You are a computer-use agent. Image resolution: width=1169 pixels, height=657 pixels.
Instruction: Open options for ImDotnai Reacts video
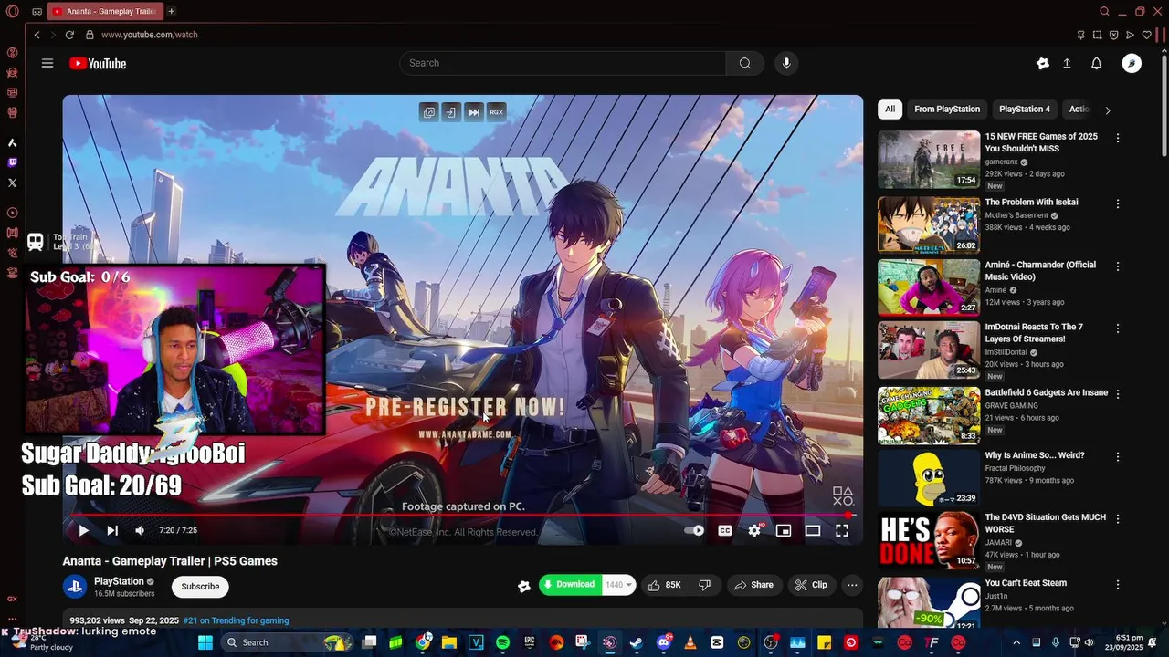point(1118,328)
